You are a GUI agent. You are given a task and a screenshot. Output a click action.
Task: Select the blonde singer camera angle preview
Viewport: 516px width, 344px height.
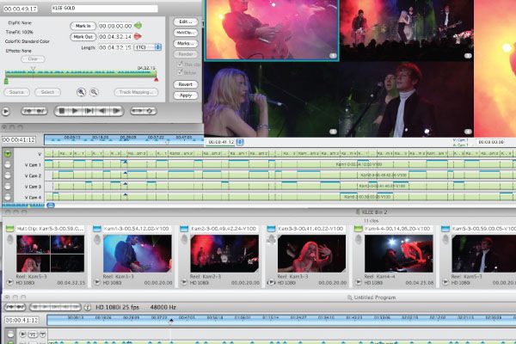[x=272, y=100]
